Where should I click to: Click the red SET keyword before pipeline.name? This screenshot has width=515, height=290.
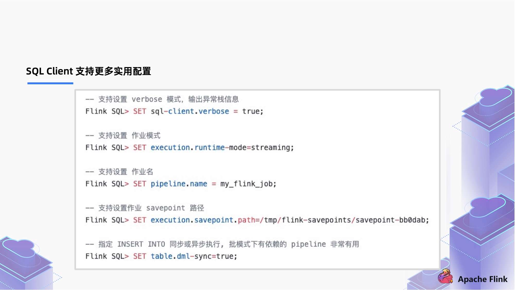click(140, 184)
